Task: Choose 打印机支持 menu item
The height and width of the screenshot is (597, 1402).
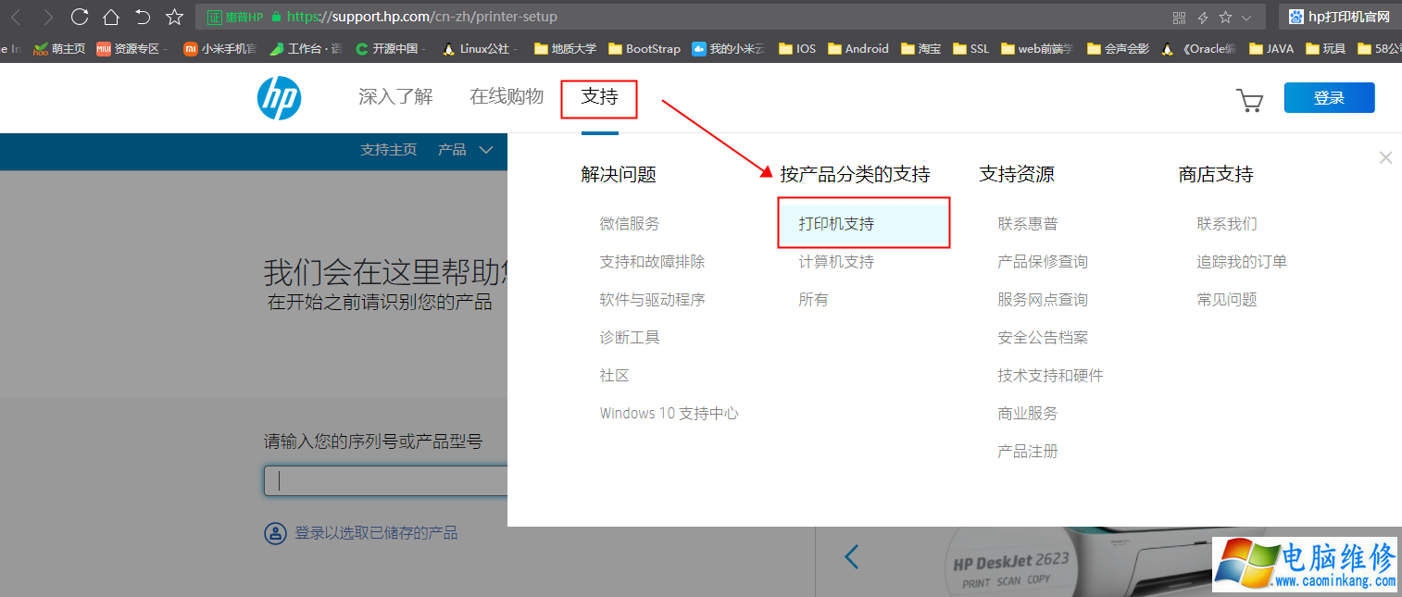Action: 863,224
